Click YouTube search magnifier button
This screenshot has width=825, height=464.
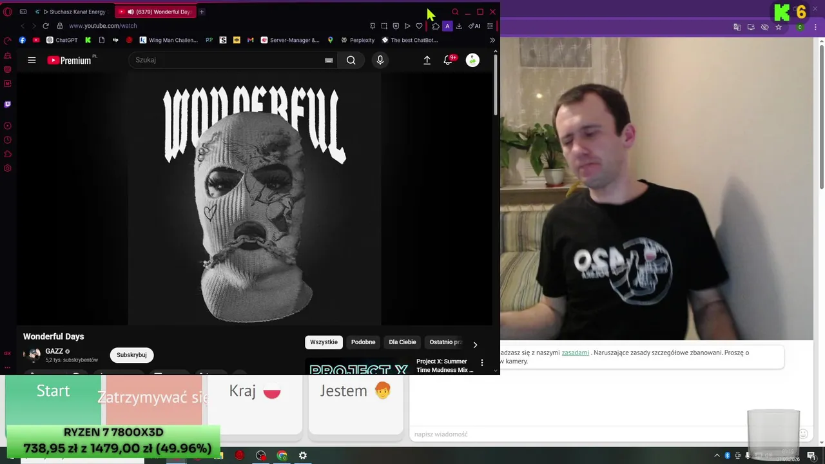click(351, 60)
